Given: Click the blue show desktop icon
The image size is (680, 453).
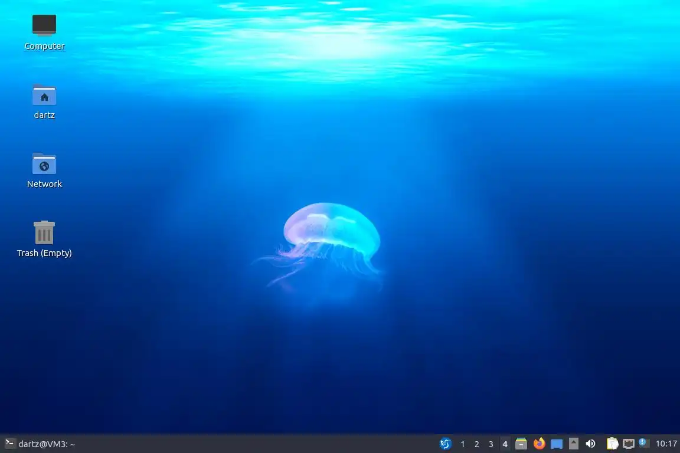Looking at the screenshot, I should click(x=557, y=444).
